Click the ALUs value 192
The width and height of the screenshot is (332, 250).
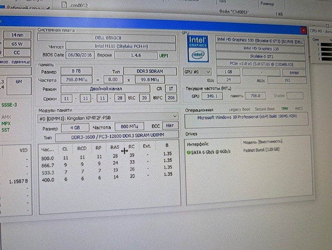point(287,80)
